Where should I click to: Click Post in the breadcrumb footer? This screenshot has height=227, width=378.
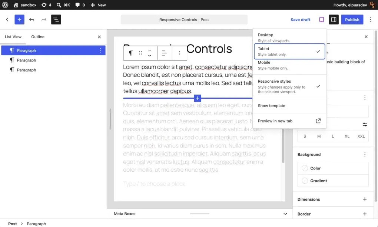point(13,224)
